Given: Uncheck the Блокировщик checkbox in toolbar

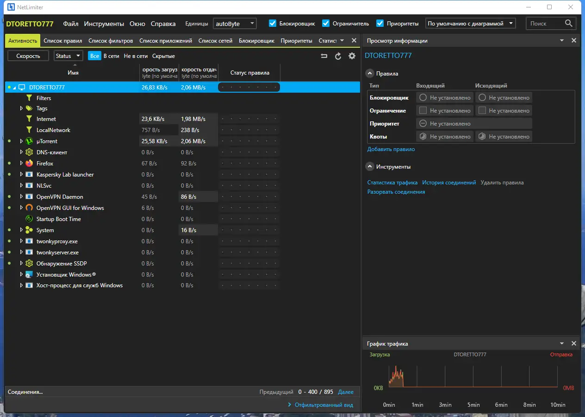Looking at the screenshot, I should (x=273, y=23).
